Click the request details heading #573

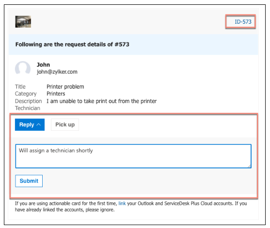pos(72,45)
